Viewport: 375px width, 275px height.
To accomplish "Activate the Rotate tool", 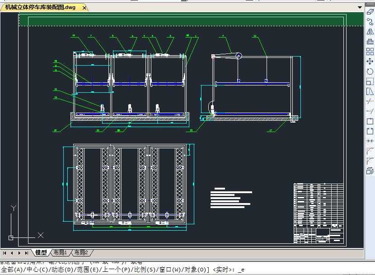I will click(x=370, y=71).
